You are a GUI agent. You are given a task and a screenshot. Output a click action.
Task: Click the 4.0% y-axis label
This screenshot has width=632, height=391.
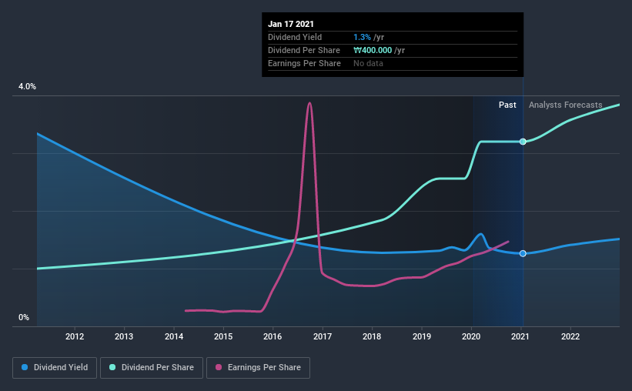pos(27,87)
